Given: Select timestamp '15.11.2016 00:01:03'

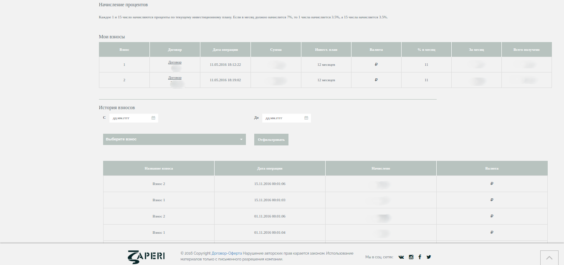Looking at the screenshot, I should pyautogui.click(x=270, y=200).
